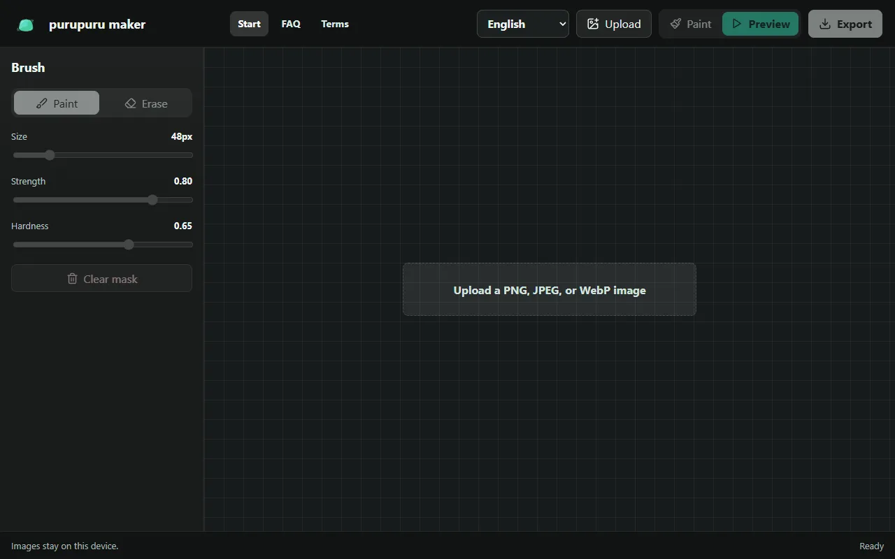The height and width of the screenshot is (559, 895).
Task: Click the purupuru maker logo icon
Action: (26, 24)
